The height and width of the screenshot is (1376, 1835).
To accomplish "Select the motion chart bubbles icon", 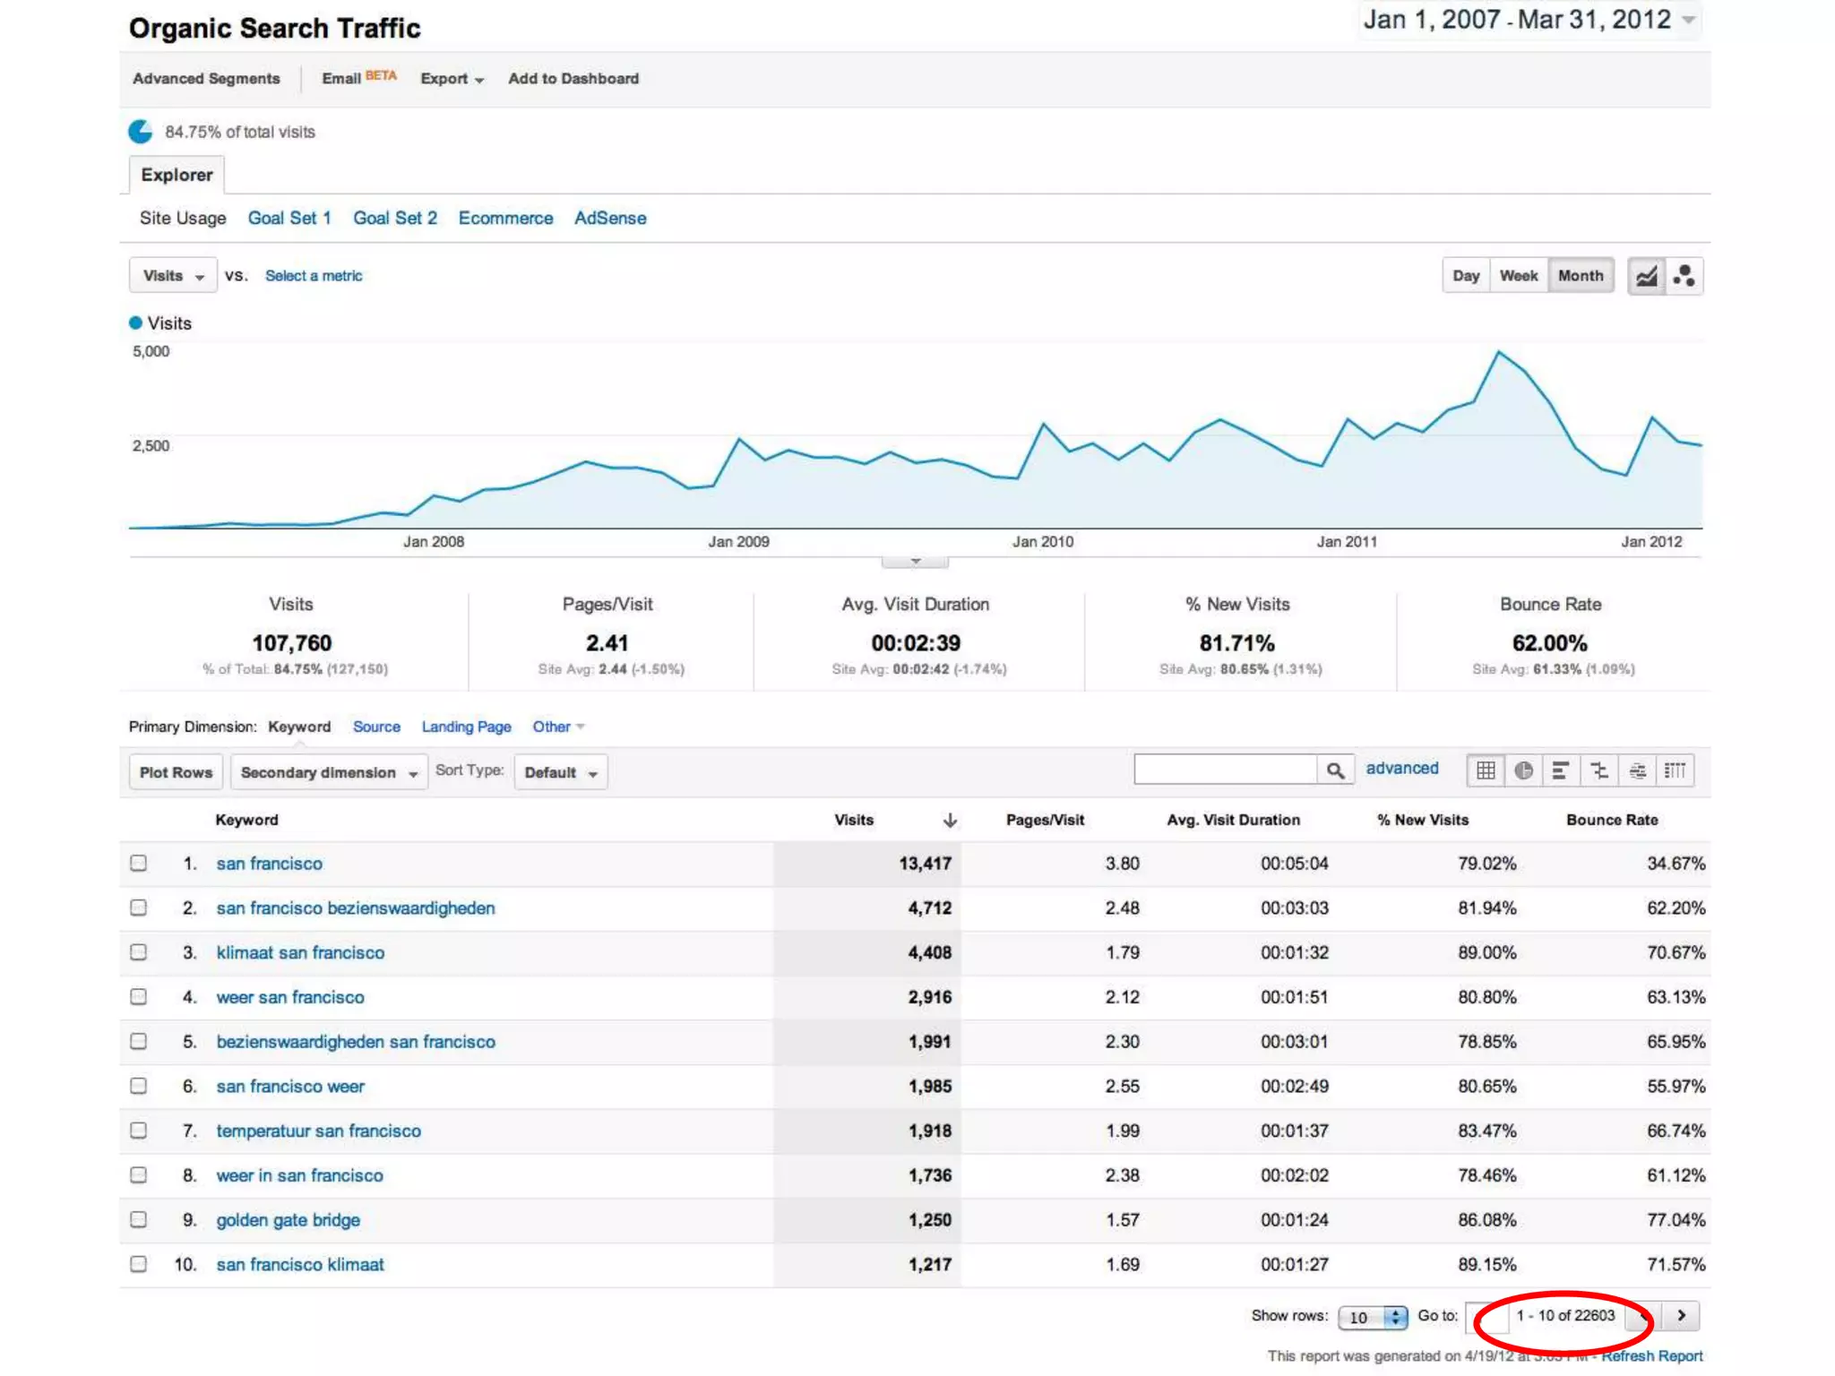I will [x=1684, y=276].
